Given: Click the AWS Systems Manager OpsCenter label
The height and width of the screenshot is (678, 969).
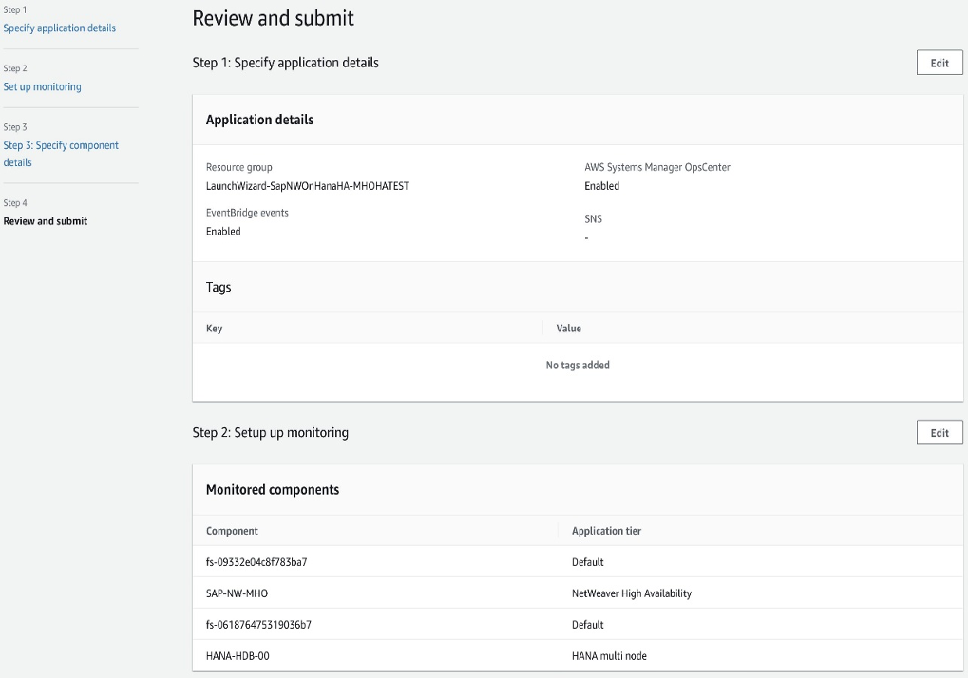Looking at the screenshot, I should (x=657, y=167).
